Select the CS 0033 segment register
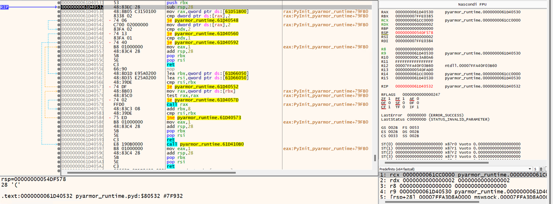The width and height of the screenshot is (553, 204). pyautogui.click(x=389, y=136)
